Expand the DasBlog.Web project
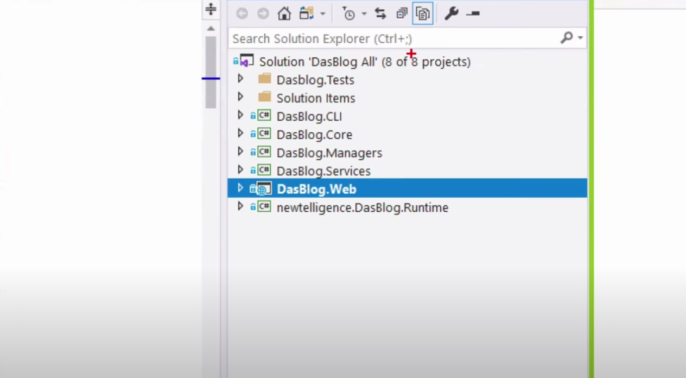The image size is (686, 378). click(x=240, y=188)
